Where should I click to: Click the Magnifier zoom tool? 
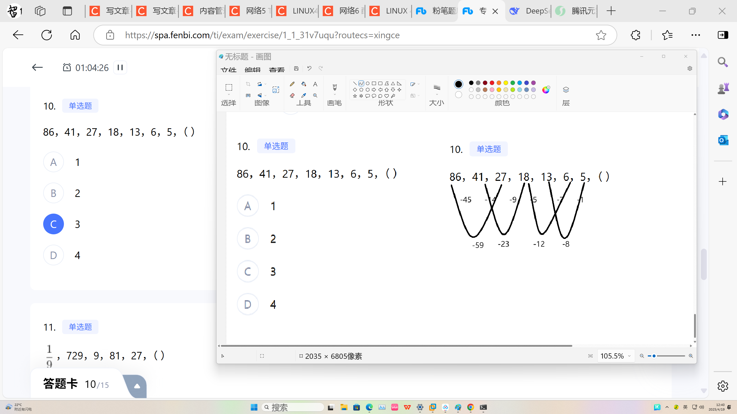point(315,95)
